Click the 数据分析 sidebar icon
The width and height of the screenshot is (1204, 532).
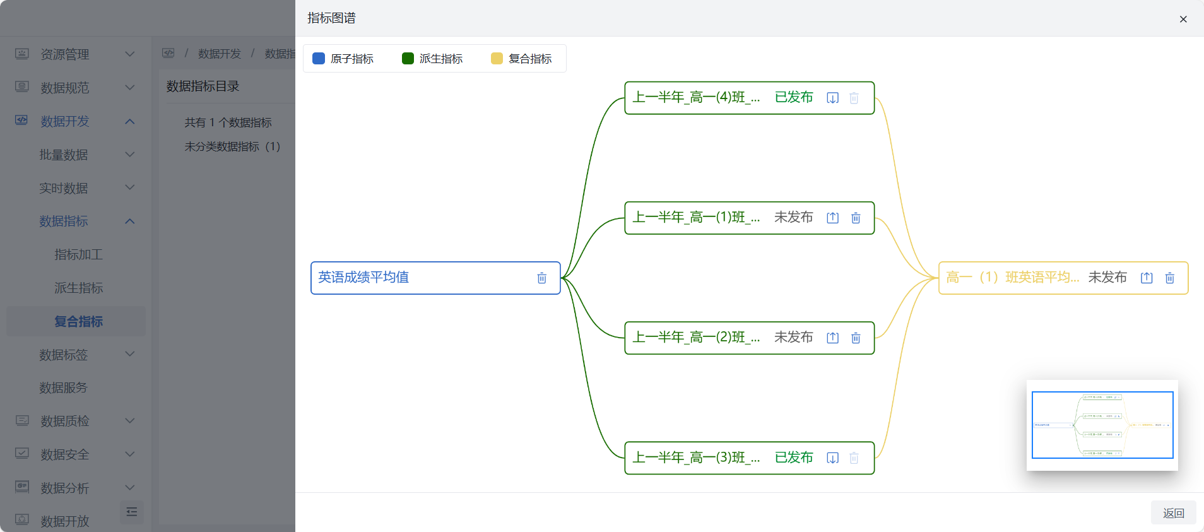point(22,487)
